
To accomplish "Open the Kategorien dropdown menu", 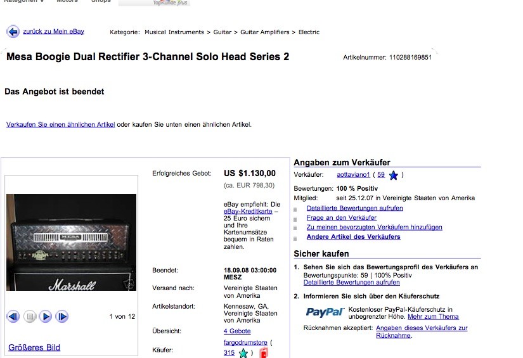I will [24, 1].
